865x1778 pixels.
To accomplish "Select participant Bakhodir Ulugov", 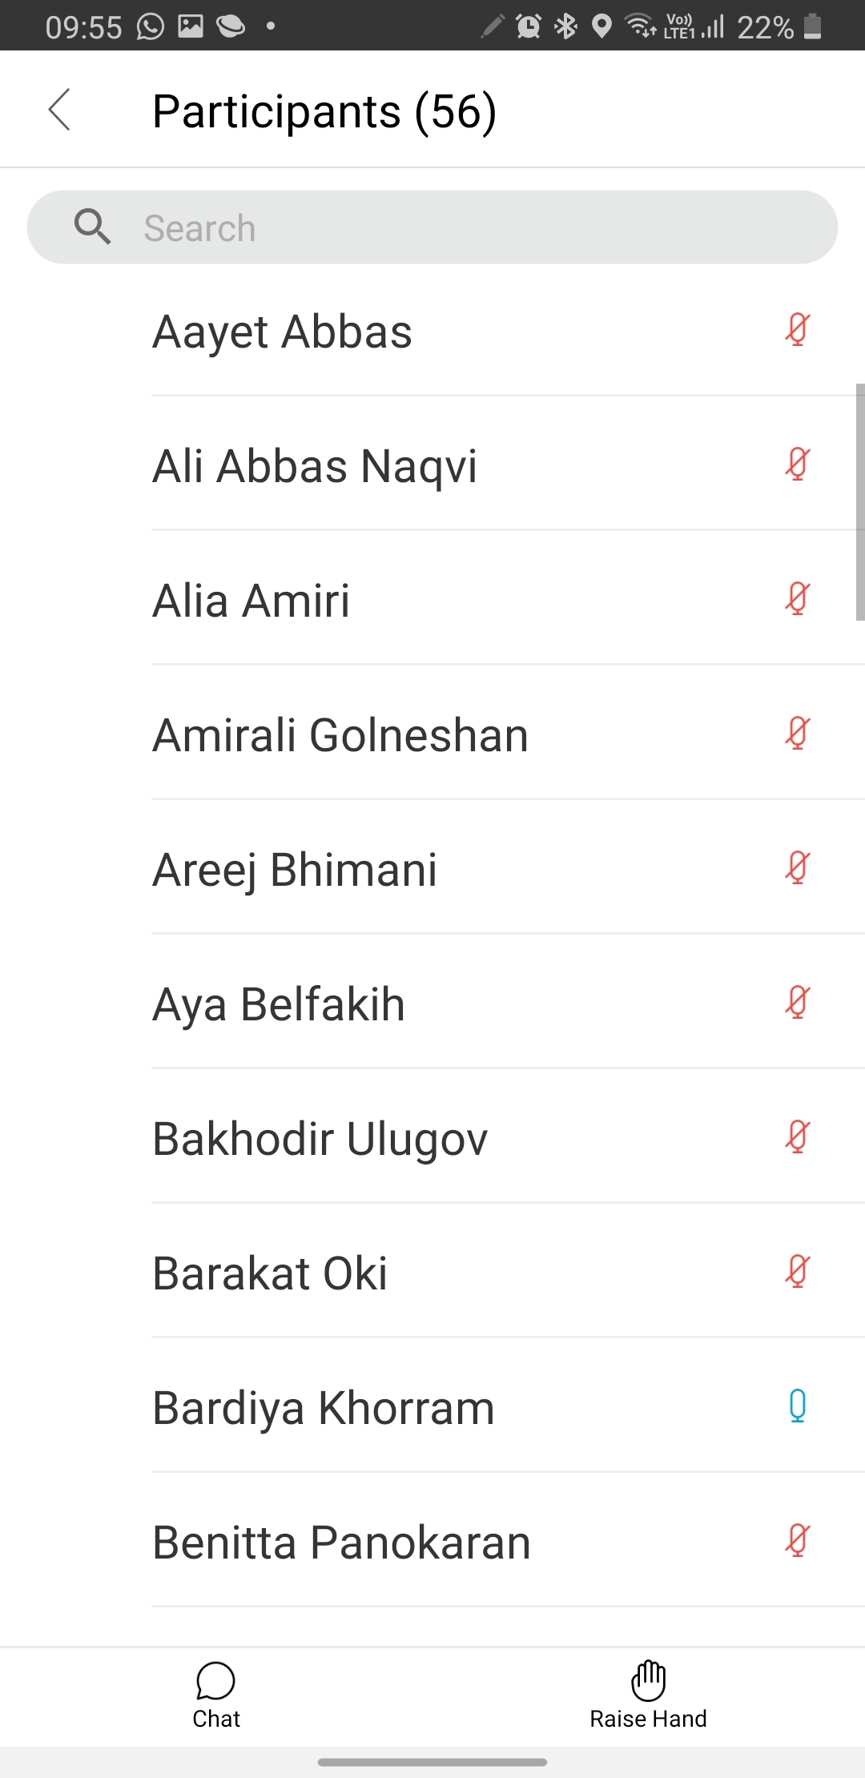I will coord(320,1139).
